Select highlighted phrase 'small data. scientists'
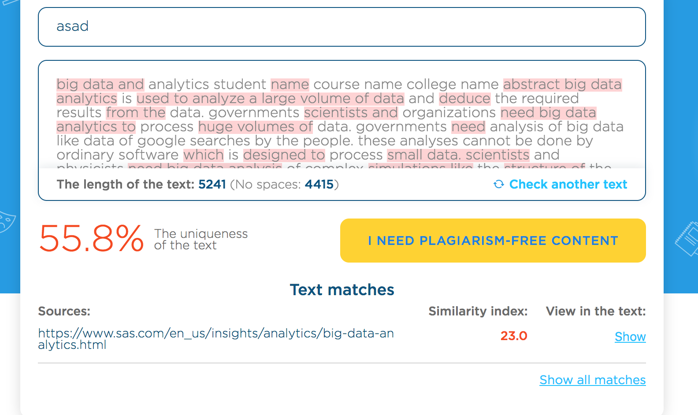 pos(458,155)
